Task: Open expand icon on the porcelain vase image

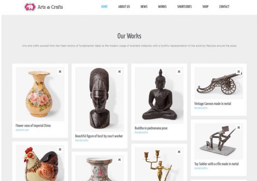Action: 120,160
